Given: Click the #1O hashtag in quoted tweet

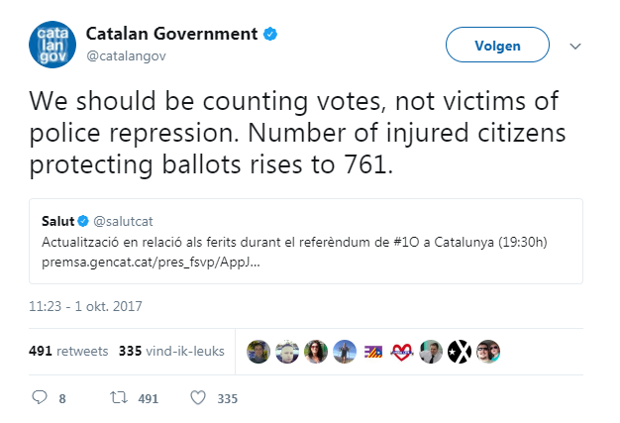Looking at the screenshot, I should click(x=406, y=242).
